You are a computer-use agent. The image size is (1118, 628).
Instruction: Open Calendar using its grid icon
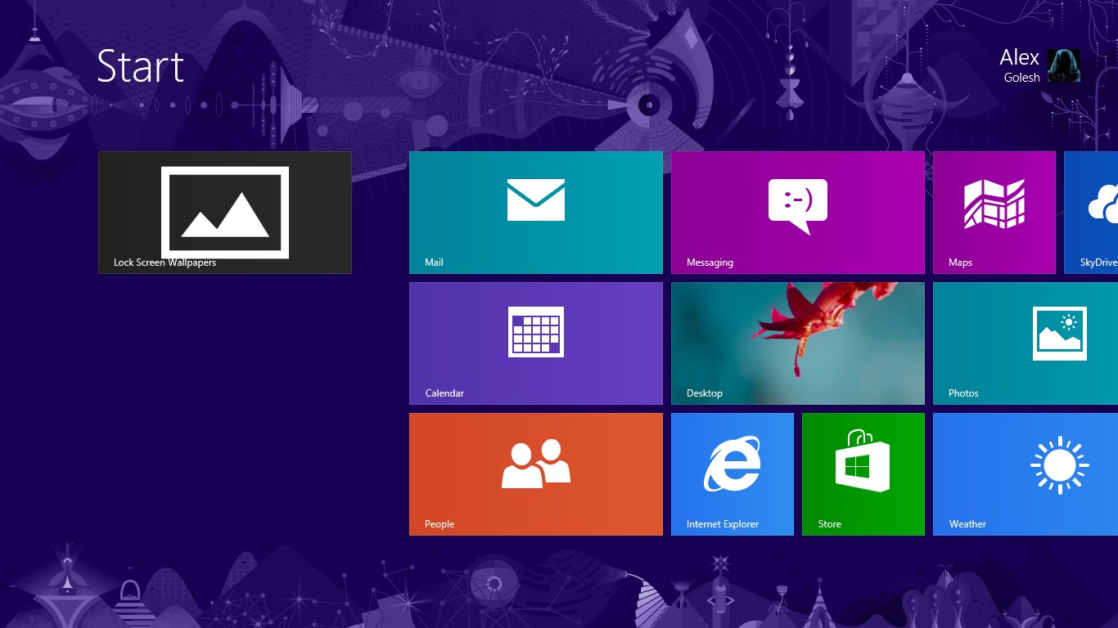[x=535, y=332]
